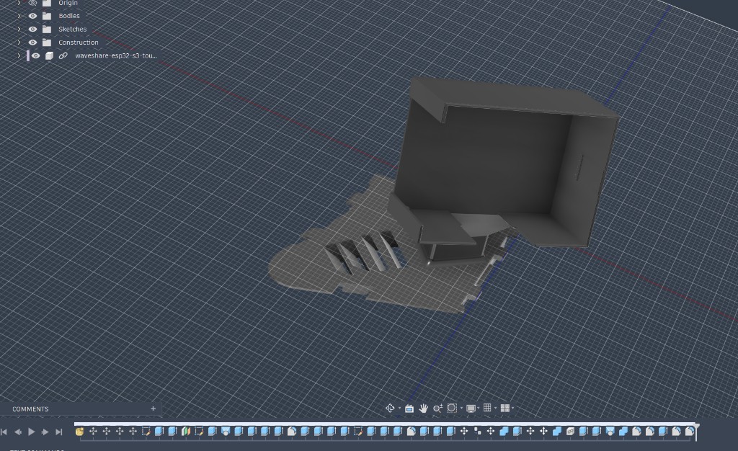Select the green-and-orange plane feature in timeline
738x451 pixels.
(x=185, y=432)
